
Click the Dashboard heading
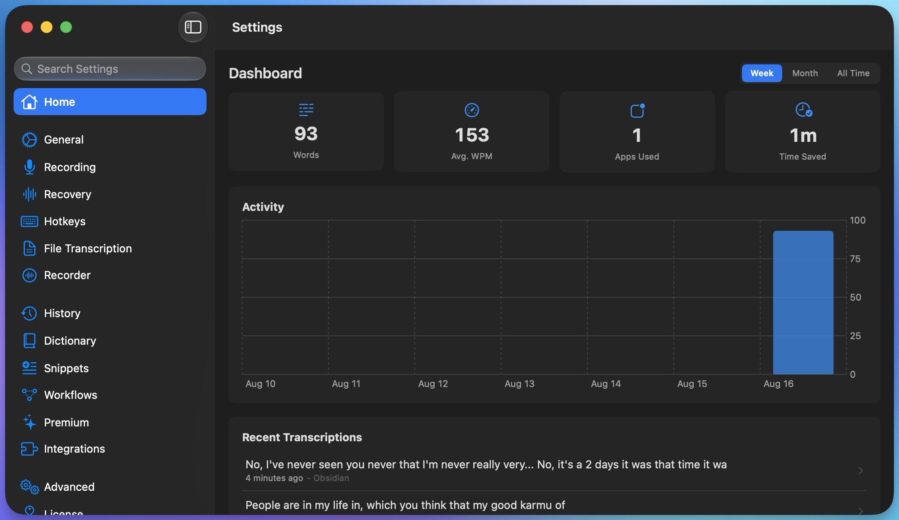[265, 73]
